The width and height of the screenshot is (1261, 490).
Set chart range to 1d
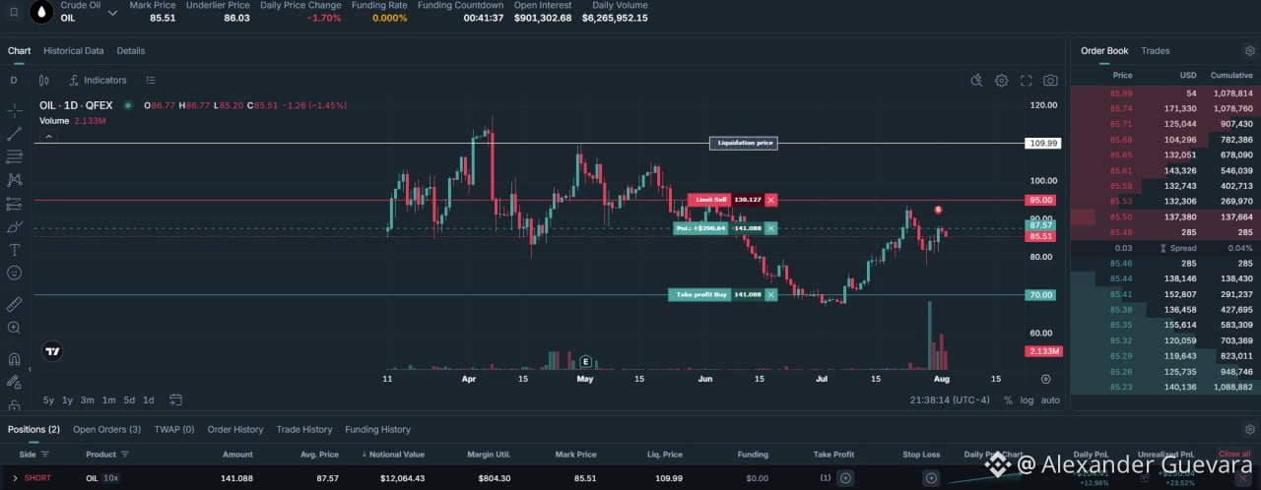click(x=149, y=400)
